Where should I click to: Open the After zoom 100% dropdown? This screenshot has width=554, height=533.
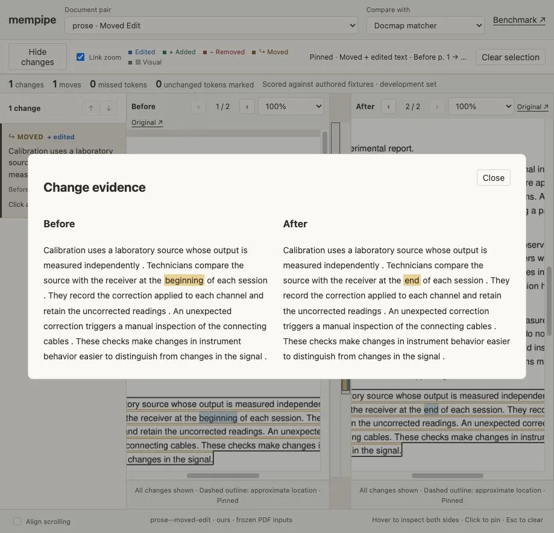coord(480,106)
